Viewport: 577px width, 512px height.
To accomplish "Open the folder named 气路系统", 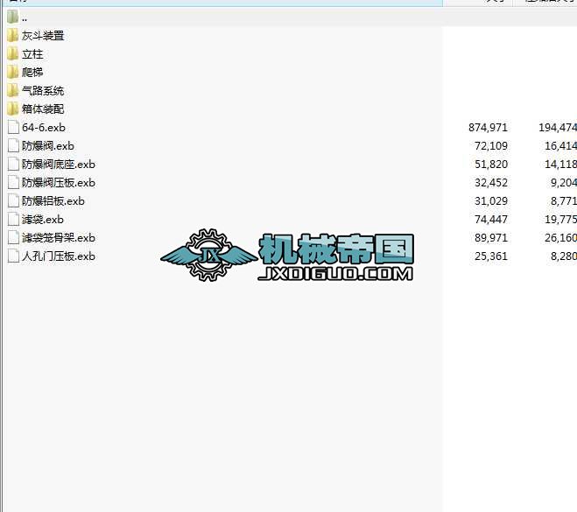I will click(x=43, y=90).
